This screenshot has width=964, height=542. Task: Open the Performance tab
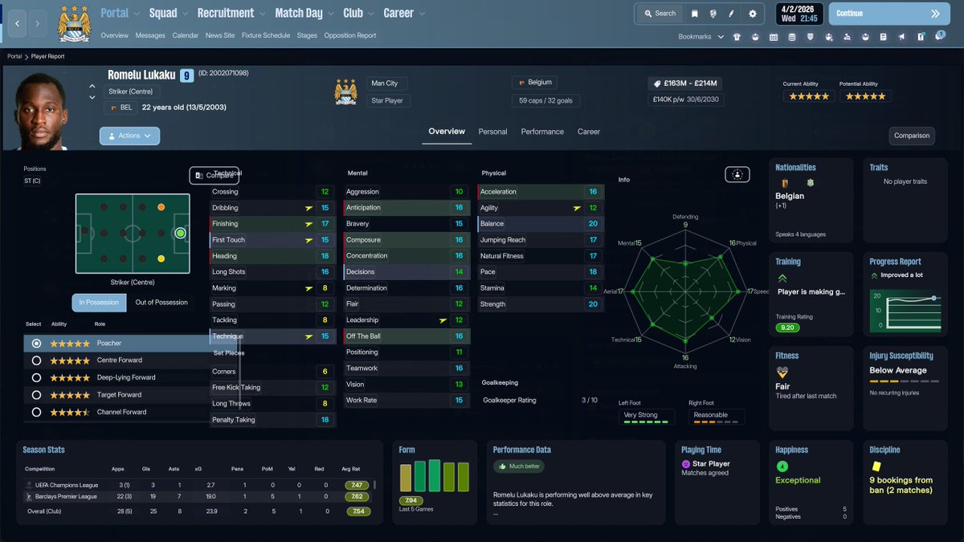click(542, 132)
